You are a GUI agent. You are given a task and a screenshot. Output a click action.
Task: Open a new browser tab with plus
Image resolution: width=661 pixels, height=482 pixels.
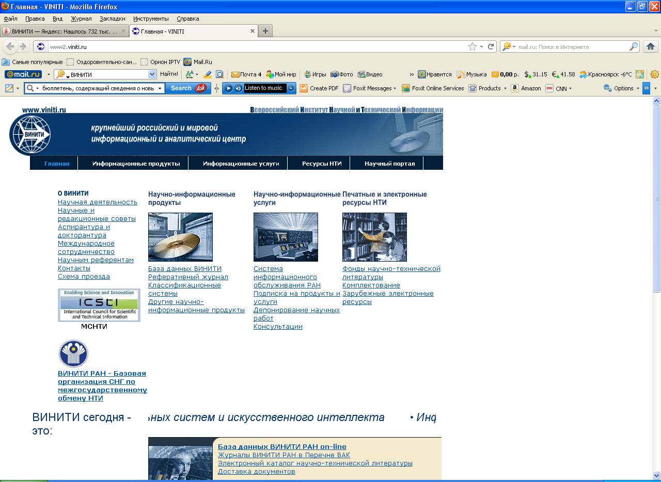tap(265, 31)
